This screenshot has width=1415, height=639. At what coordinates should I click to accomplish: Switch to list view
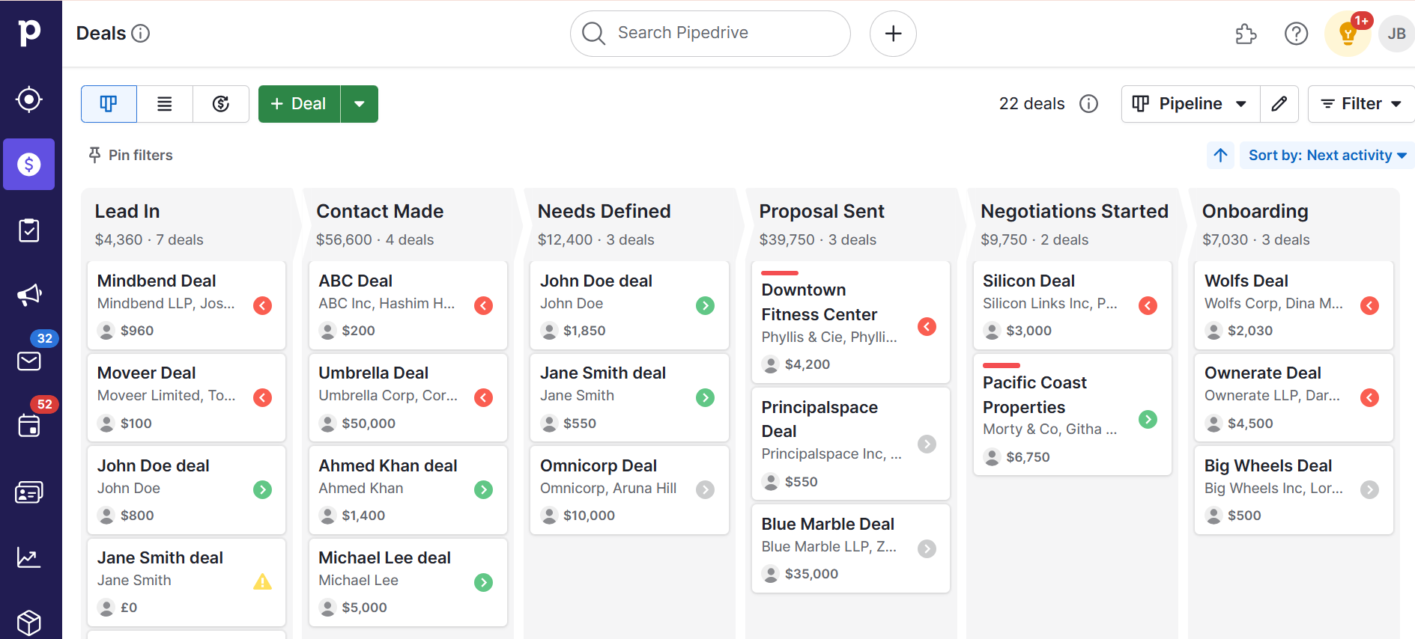click(165, 103)
